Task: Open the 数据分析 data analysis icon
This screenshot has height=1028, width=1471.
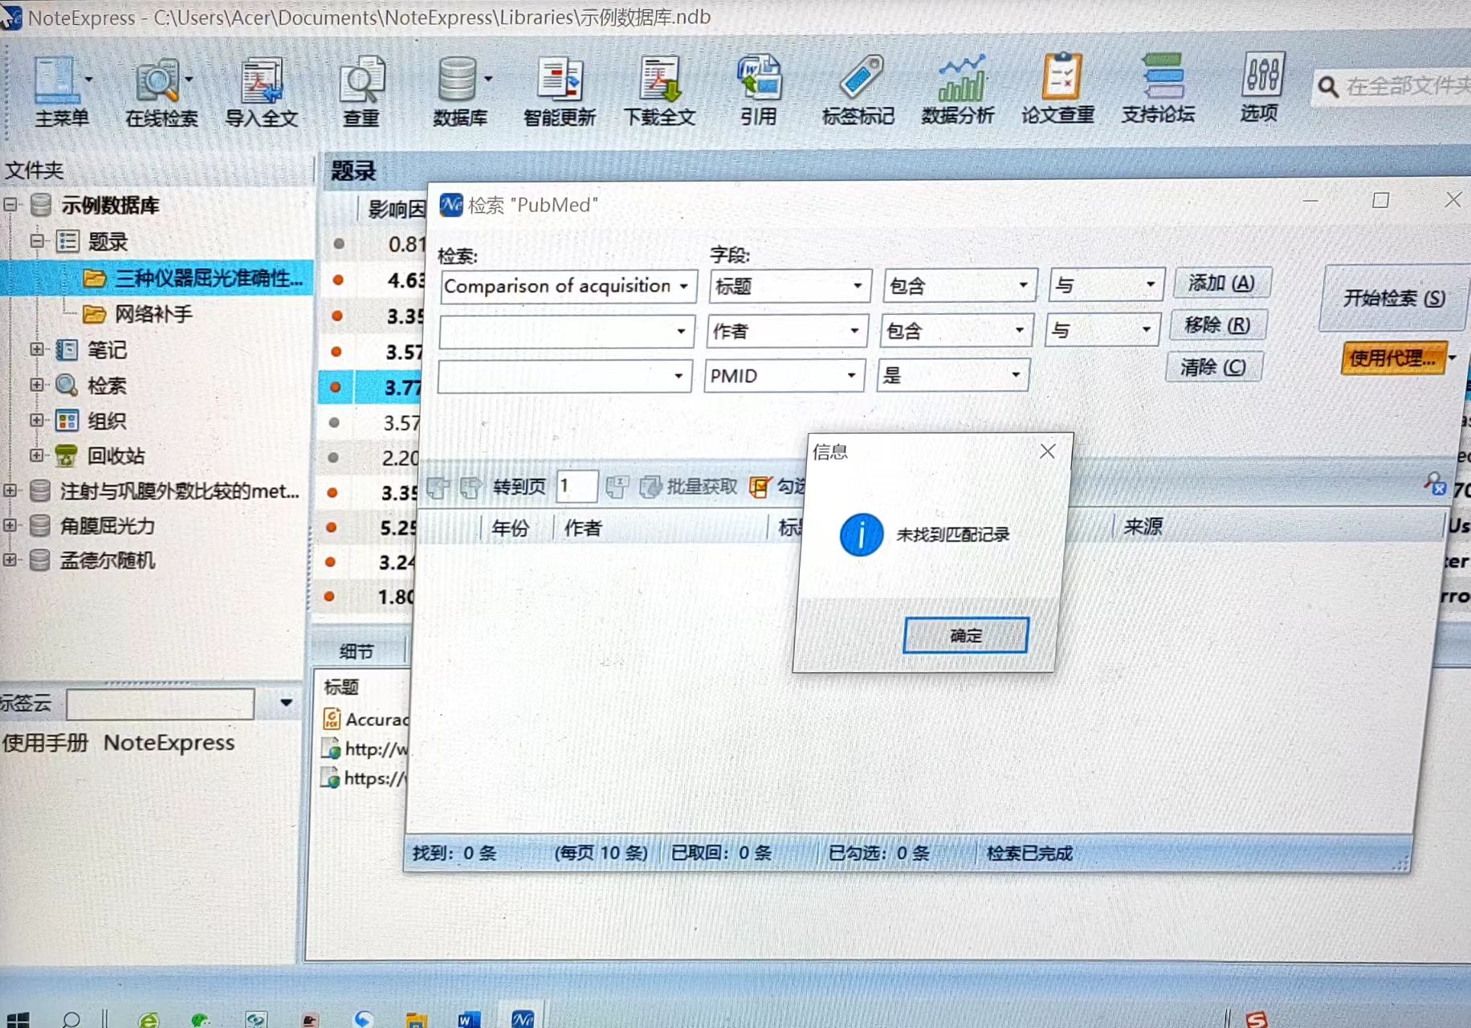Action: [x=960, y=79]
